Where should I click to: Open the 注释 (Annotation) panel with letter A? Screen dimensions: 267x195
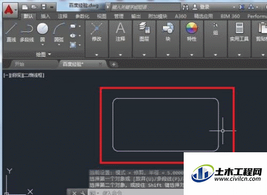pyautogui.click(x=120, y=32)
